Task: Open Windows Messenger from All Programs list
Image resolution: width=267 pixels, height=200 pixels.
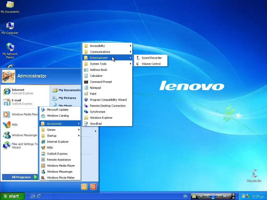Action: [x=60, y=172]
